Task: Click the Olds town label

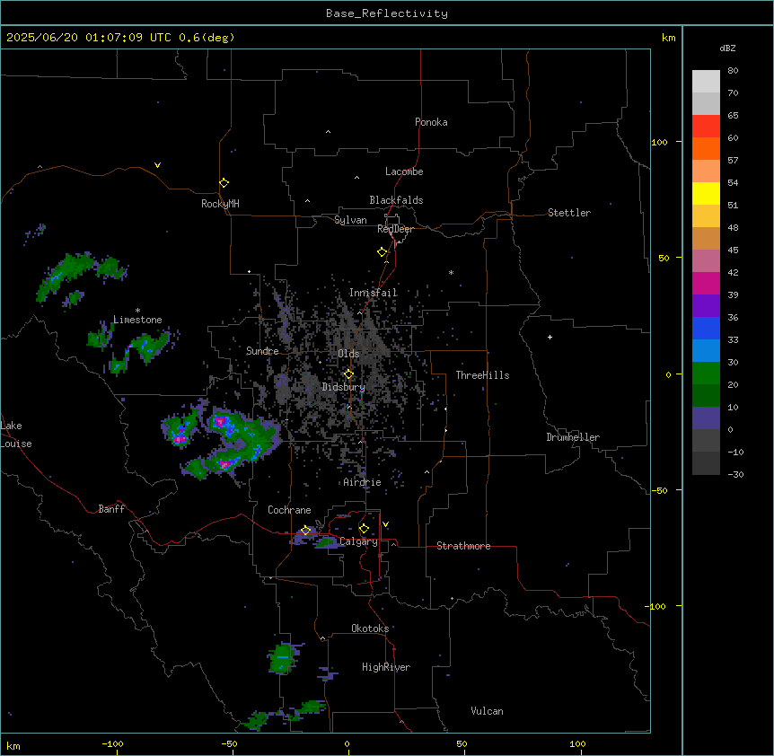Action: point(348,354)
